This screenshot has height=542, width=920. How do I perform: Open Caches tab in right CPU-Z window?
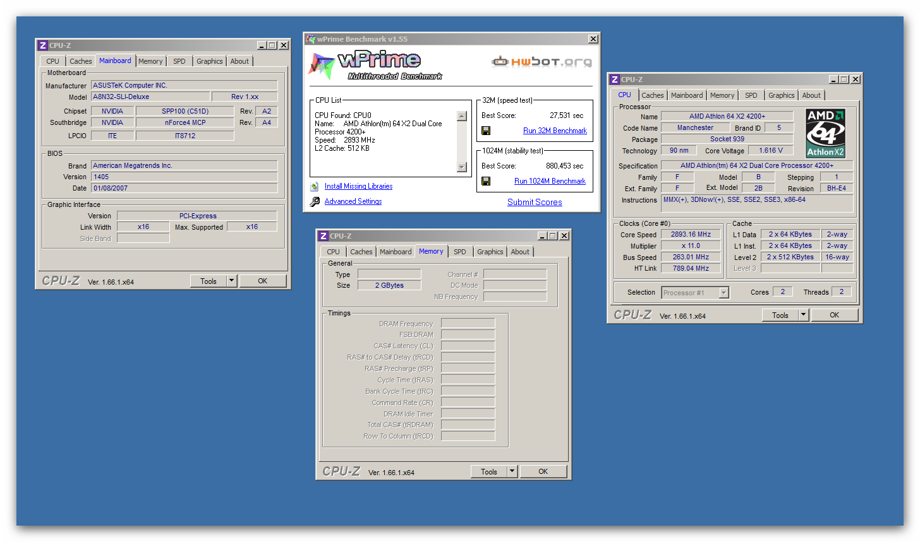point(653,95)
